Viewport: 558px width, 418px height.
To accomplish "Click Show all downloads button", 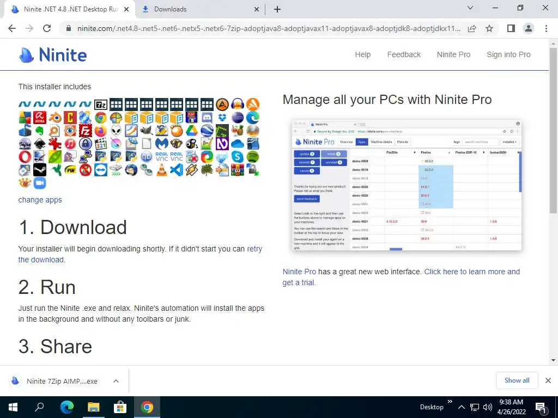I will (x=517, y=380).
